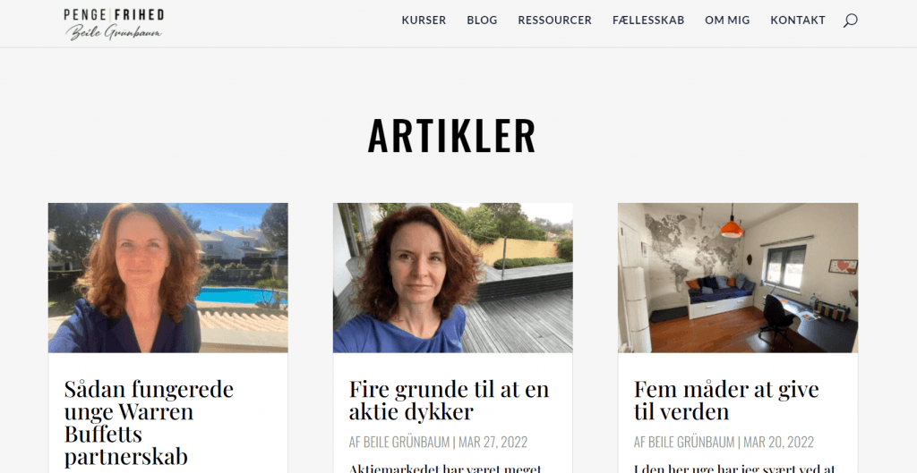Open the OM MIG page

727,20
